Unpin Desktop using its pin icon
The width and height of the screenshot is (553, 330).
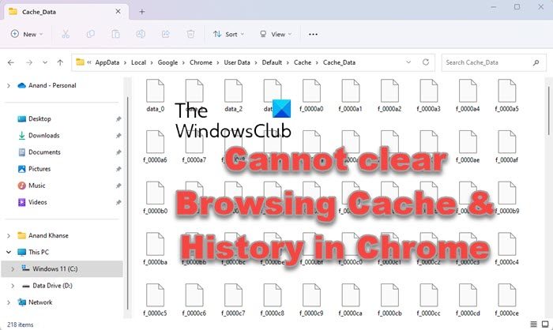click(x=118, y=119)
